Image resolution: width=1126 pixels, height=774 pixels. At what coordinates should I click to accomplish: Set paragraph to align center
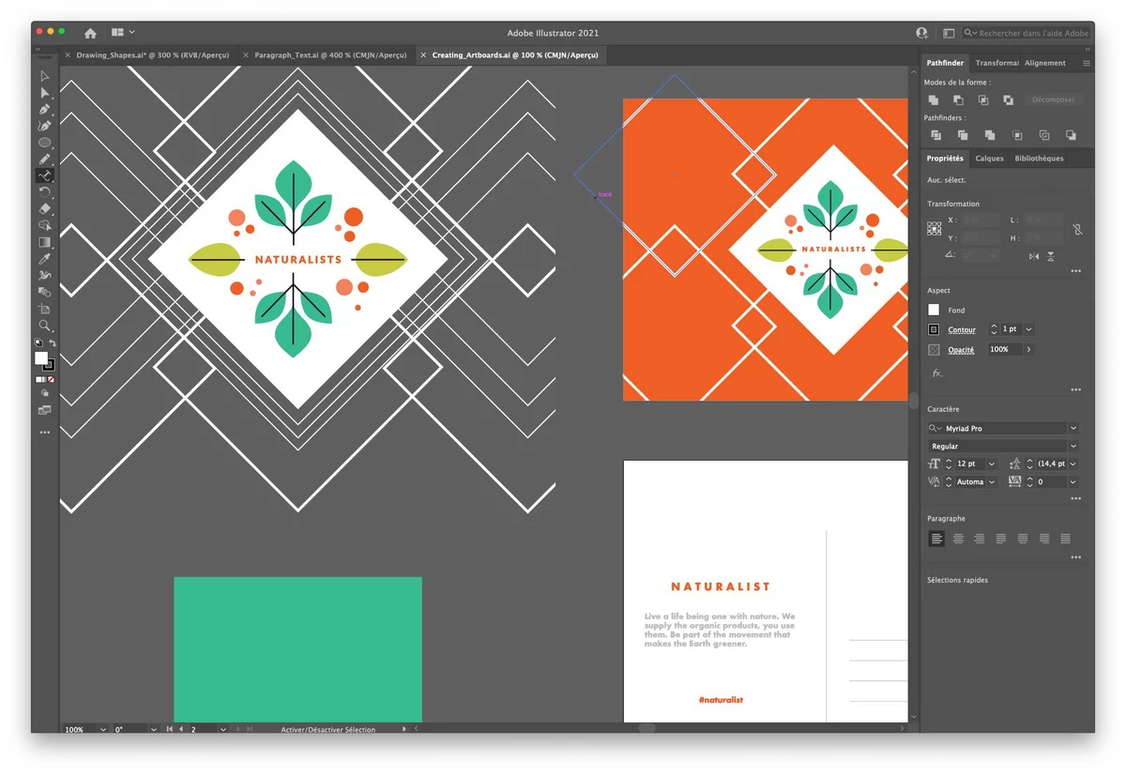coord(958,539)
